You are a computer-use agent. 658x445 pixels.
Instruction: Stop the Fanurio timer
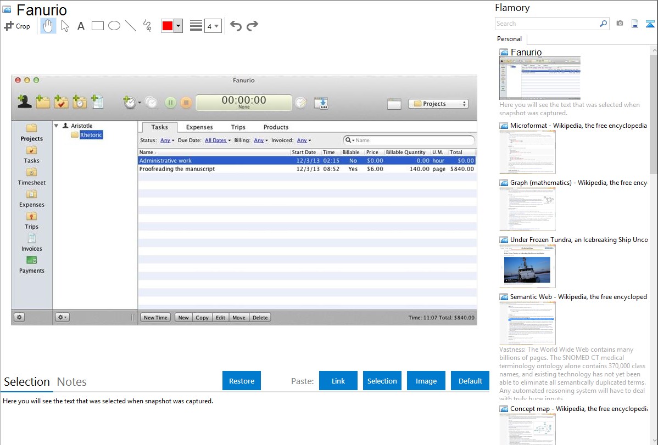[x=186, y=103]
